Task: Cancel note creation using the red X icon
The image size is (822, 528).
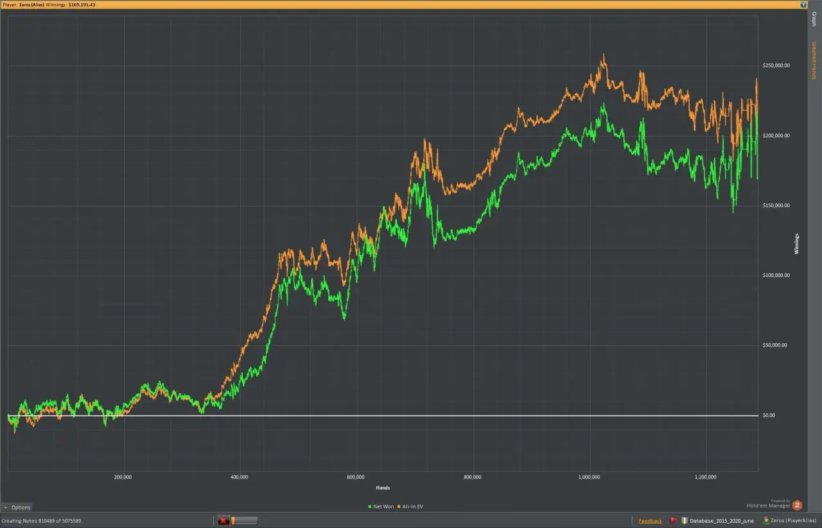Action: [223, 520]
